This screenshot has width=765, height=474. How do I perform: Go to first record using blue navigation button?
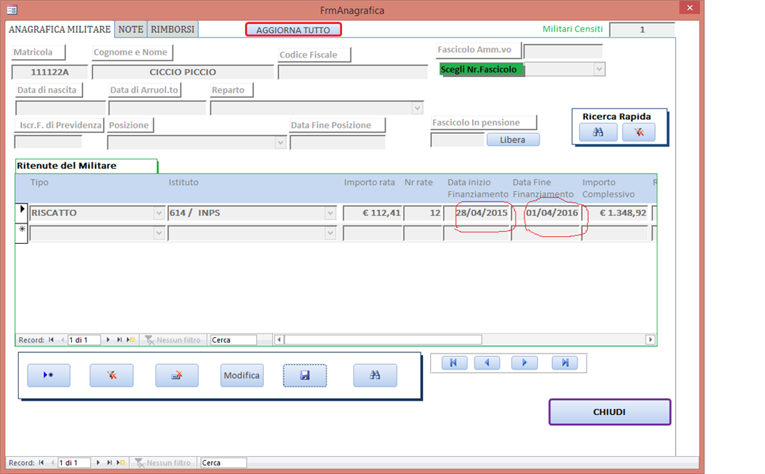454,363
